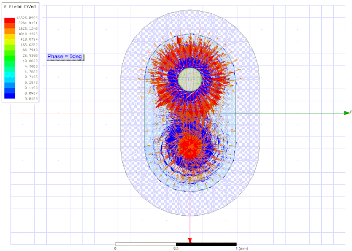
Task: Click the legend value 0.0467
Action: coord(31,93)
